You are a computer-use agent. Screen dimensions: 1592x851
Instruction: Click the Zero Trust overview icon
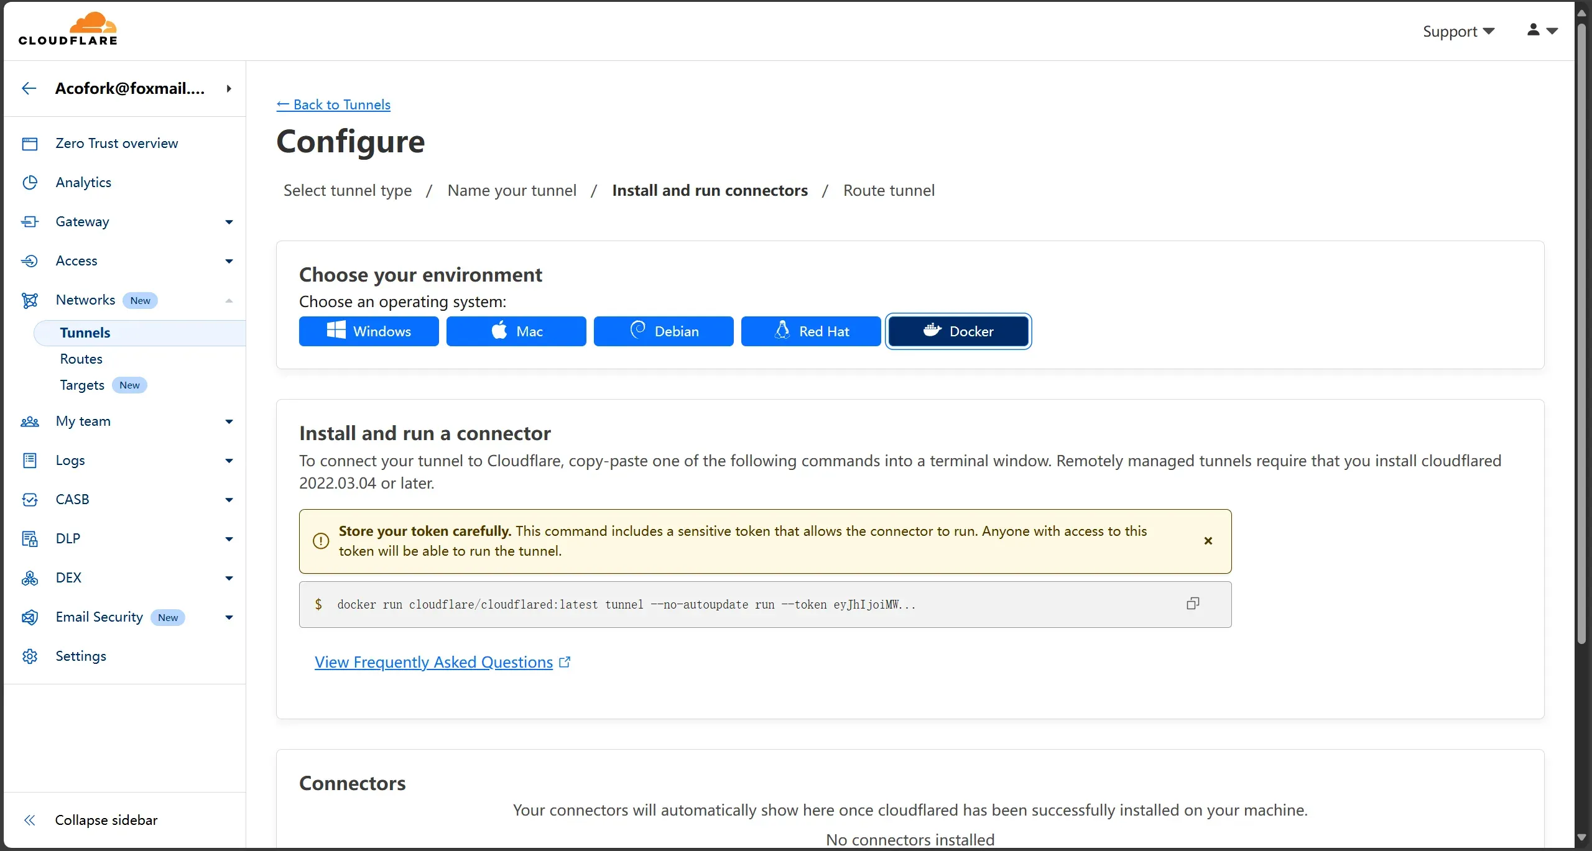[x=30, y=144]
